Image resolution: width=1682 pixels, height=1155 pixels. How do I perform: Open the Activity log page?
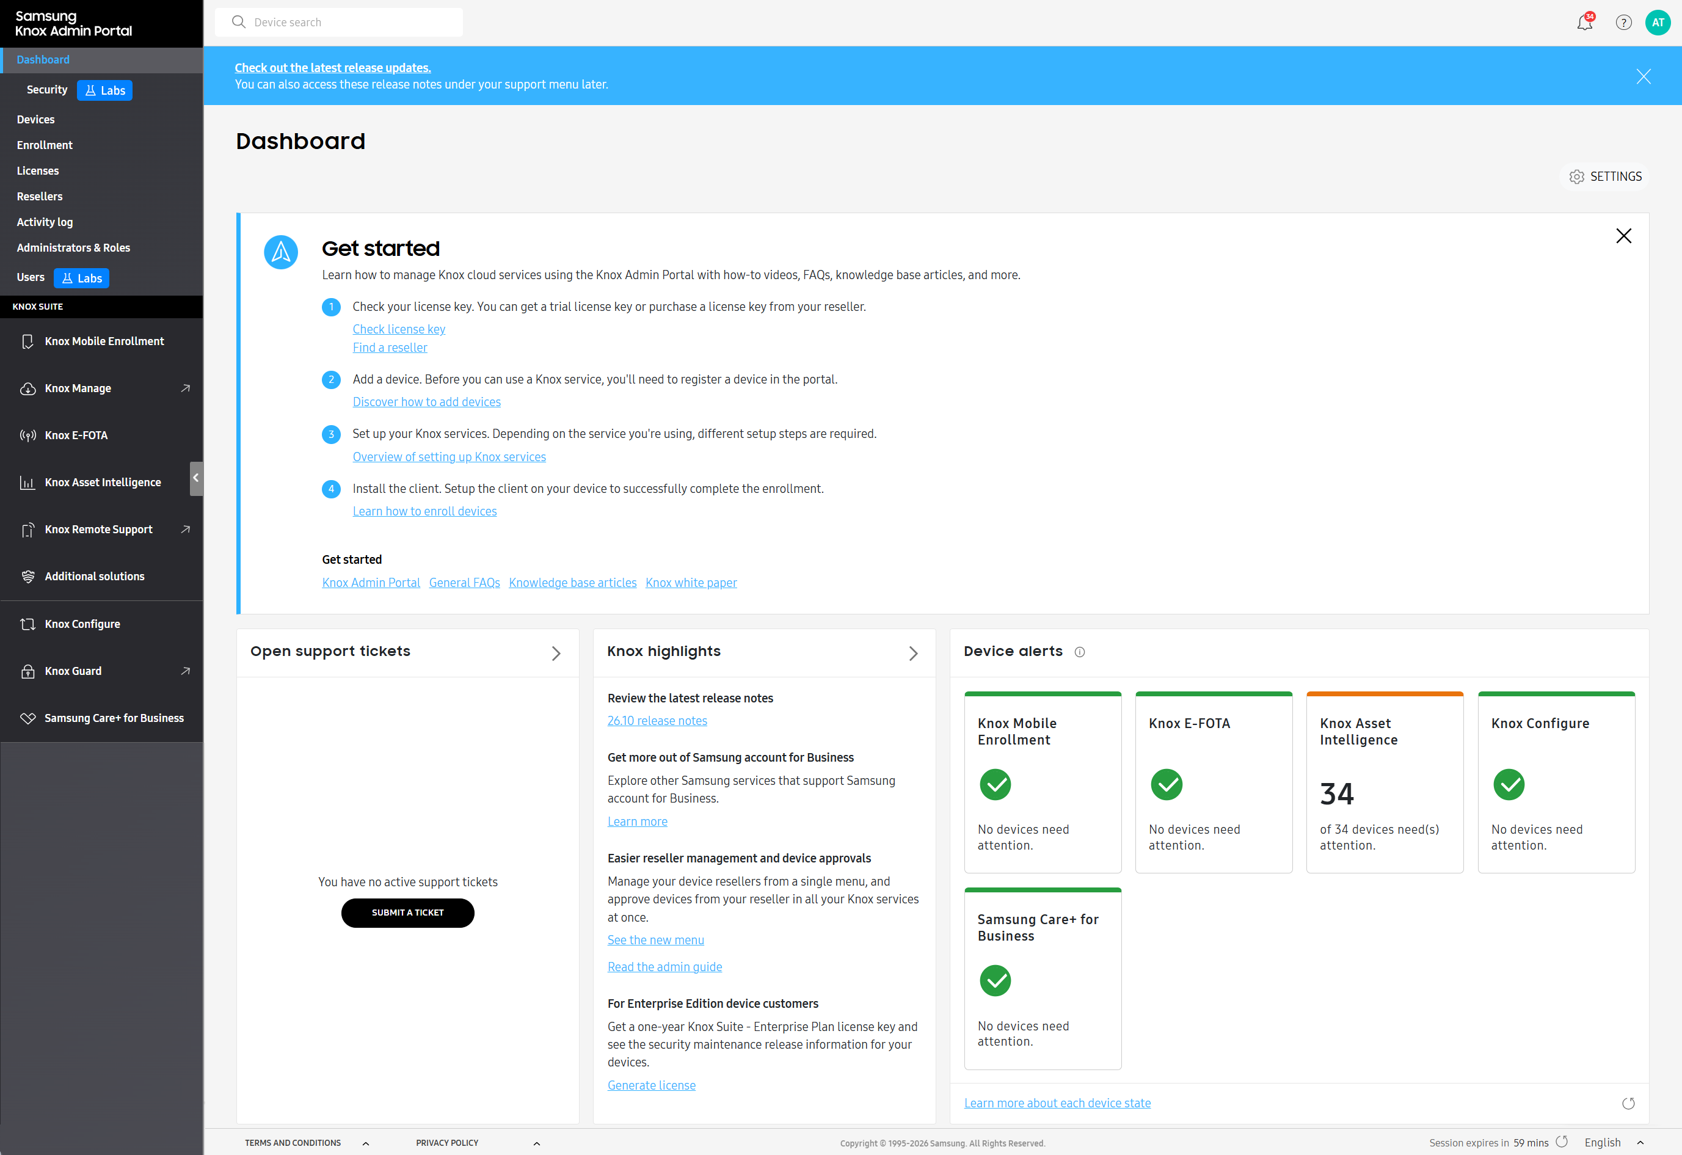point(45,222)
